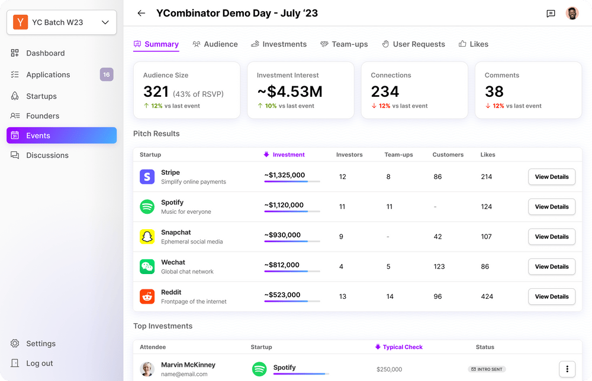The height and width of the screenshot is (381, 592).
Task: Click the INTRO SENT status badge
Action: click(x=487, y=369)
